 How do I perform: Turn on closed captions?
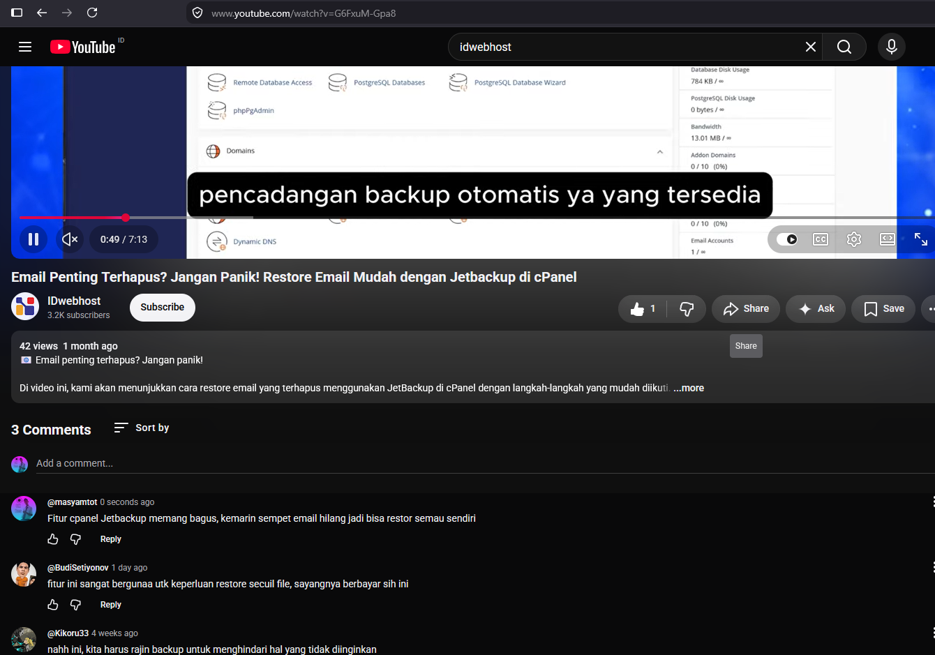(821, 239)
